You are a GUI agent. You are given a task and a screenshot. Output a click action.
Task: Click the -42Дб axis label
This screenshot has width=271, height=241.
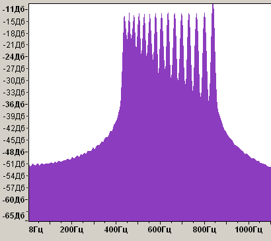tap(14, 128)
